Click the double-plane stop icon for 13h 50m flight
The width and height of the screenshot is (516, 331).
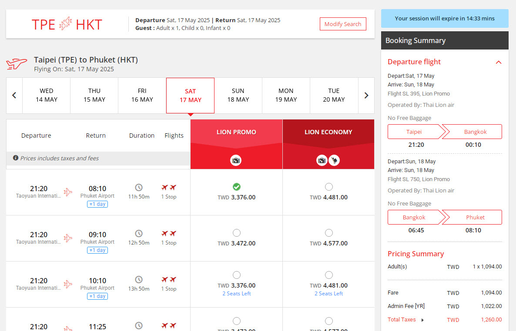click(169, 279)
